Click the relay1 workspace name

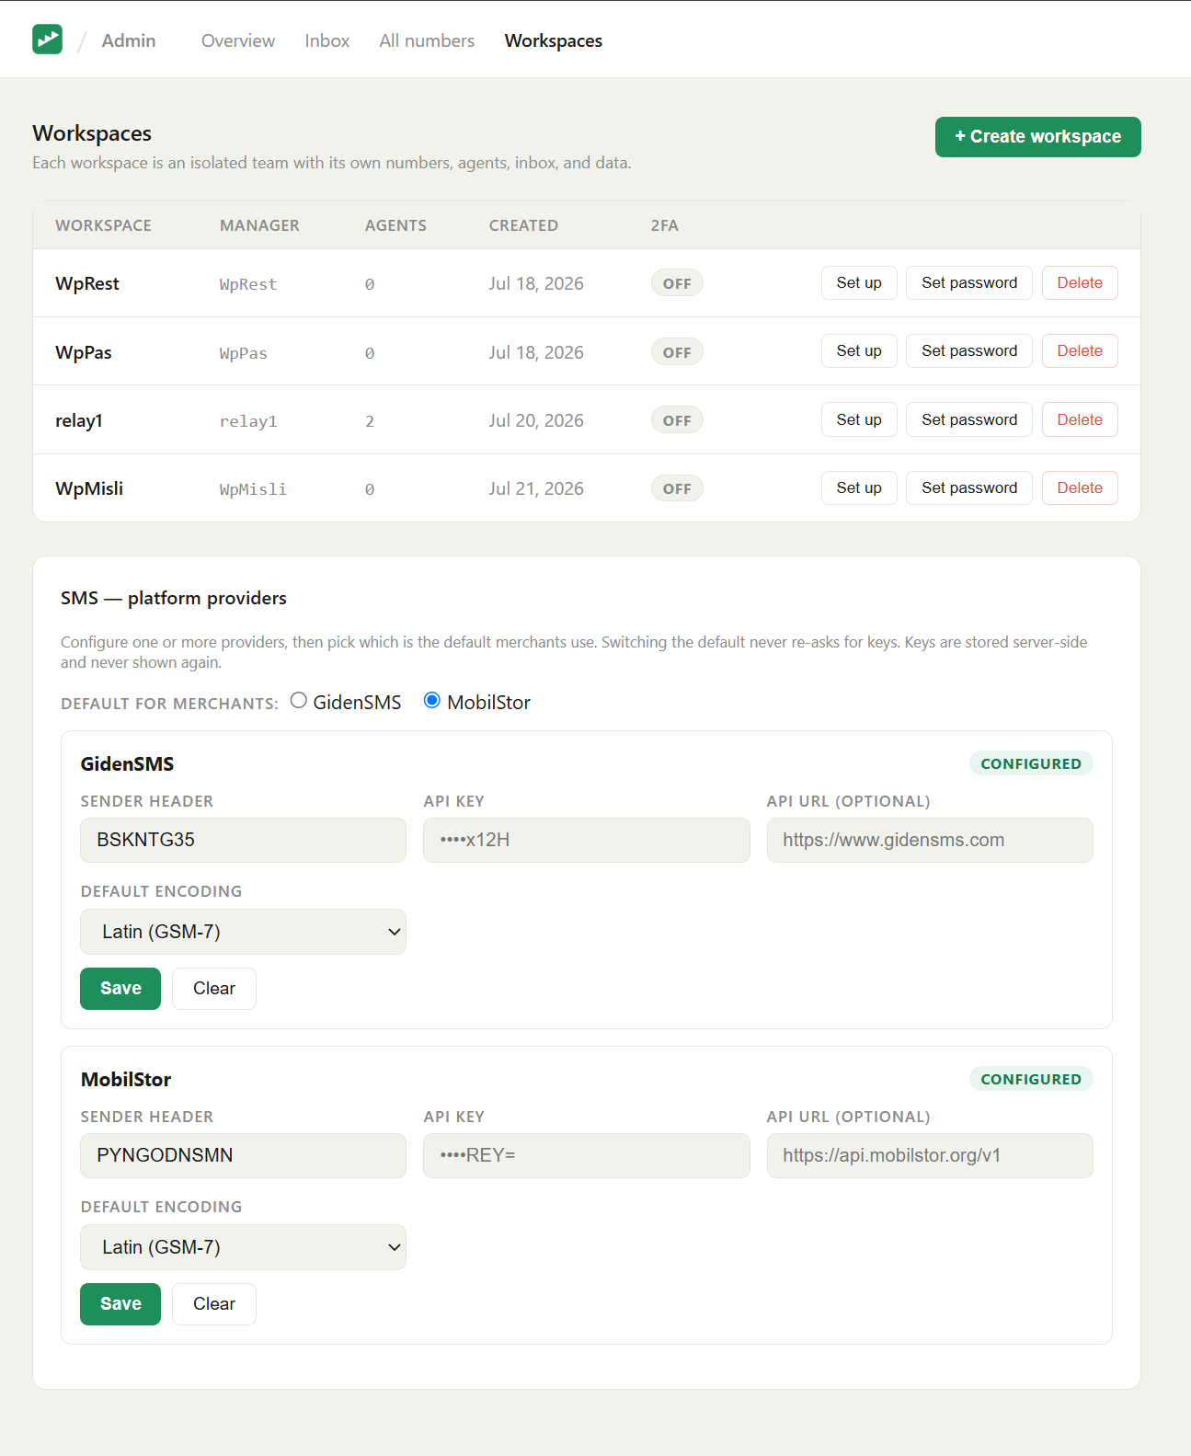pos(79,420)
